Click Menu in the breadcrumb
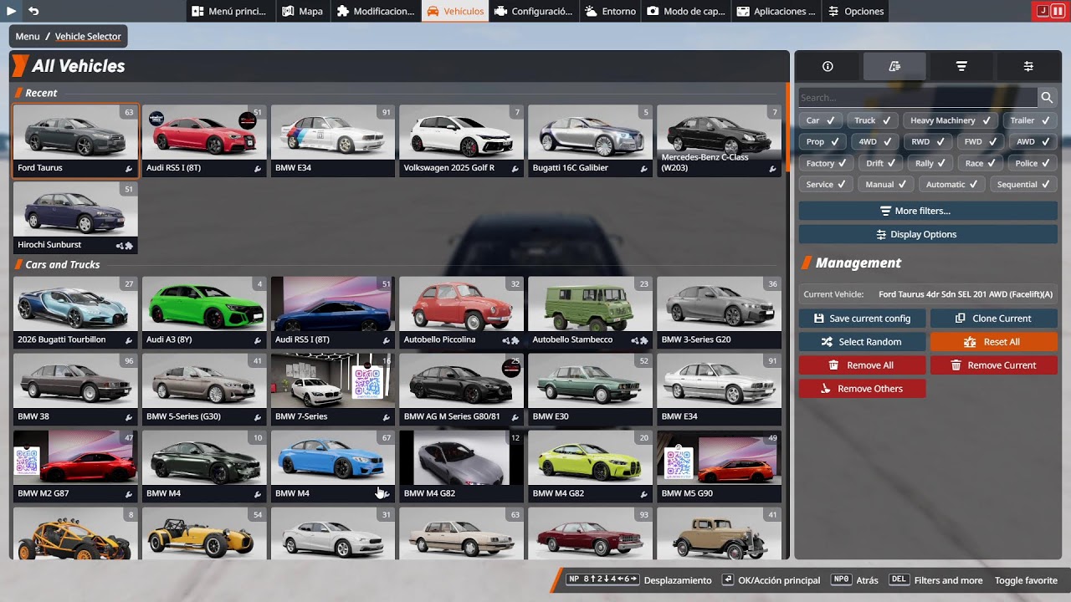Image resolution: width=1071 pixels, height=602 pixels. tap(28, 36)
